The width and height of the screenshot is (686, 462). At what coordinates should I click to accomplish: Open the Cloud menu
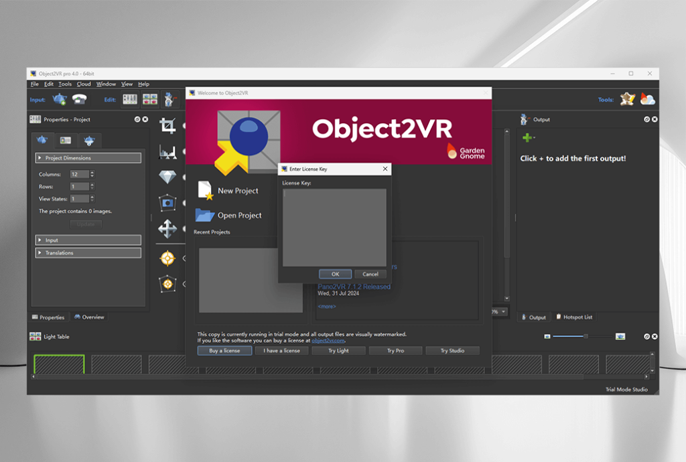pyautogui.click(x=84, y=84)
